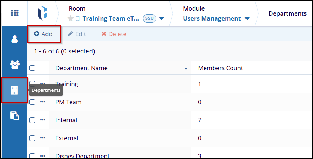Viewport: 313px width, 159px height.
Task: Open the apps grid menu icon
Action: 15,13
